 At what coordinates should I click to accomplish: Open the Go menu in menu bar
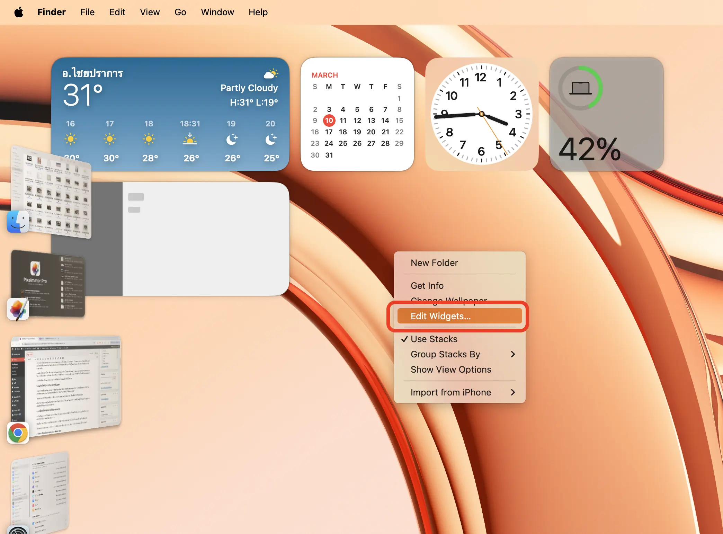(180, 12)
